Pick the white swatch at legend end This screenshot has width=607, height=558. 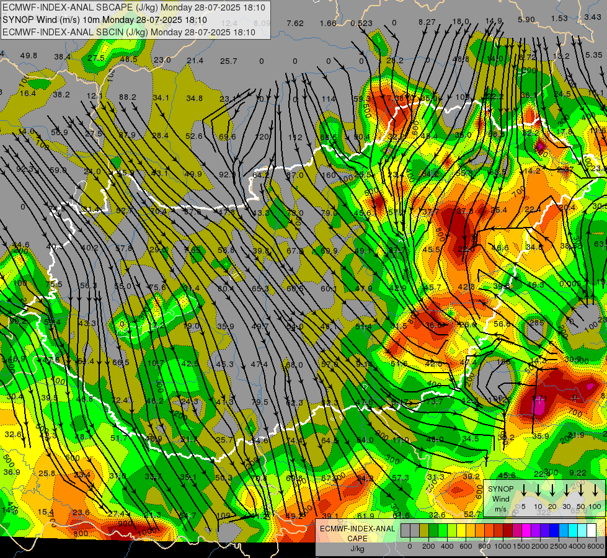point(591,531)
